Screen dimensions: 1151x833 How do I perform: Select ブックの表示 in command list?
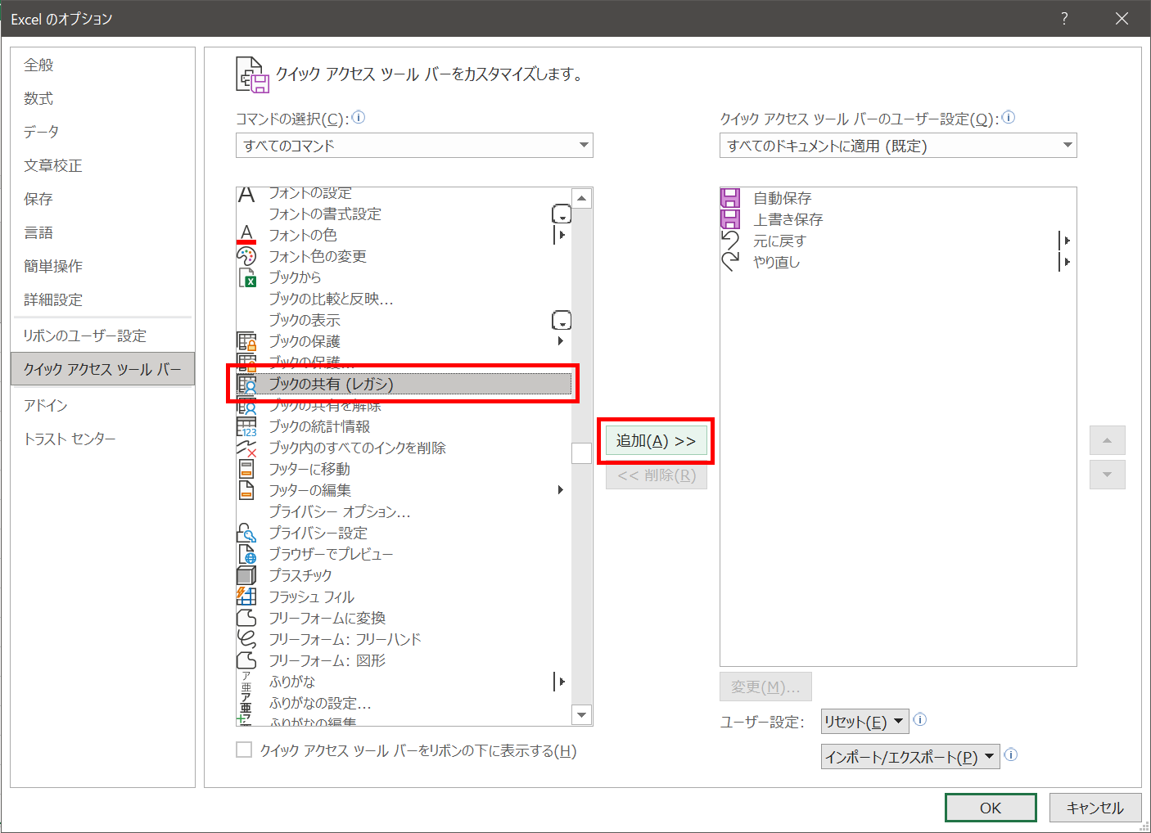coord(404,320)
